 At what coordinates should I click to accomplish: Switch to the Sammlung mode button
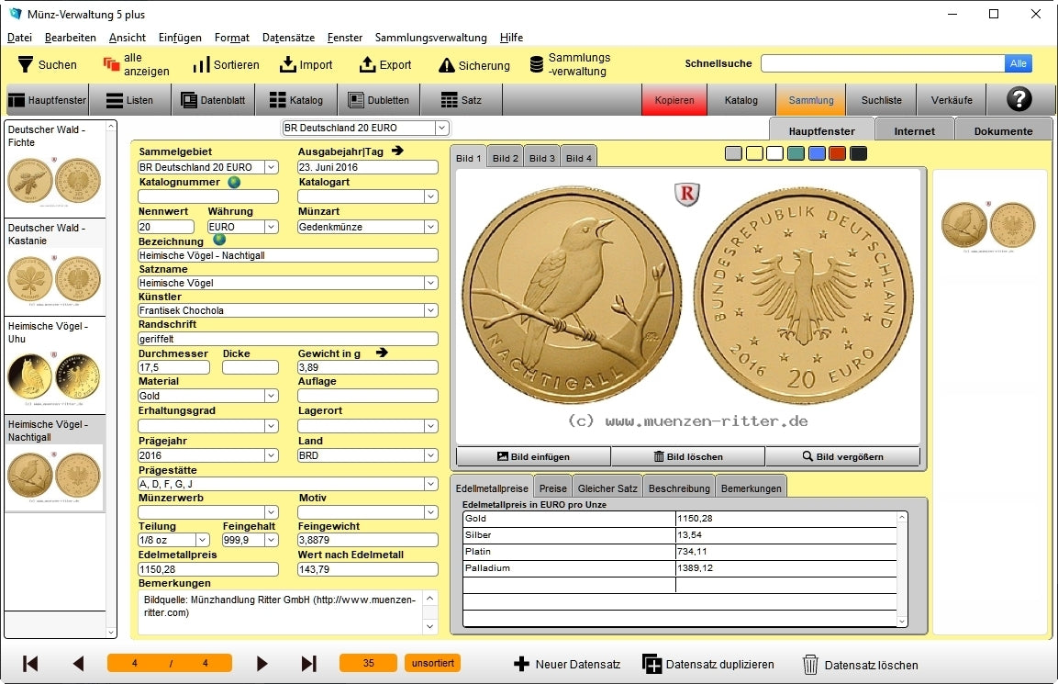[810, 100]
